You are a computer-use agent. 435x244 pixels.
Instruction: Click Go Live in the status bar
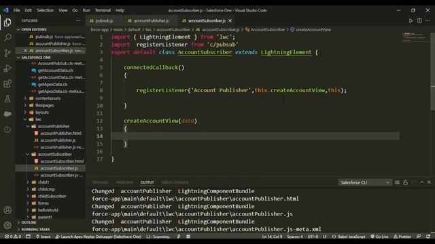tap(379, 237)
